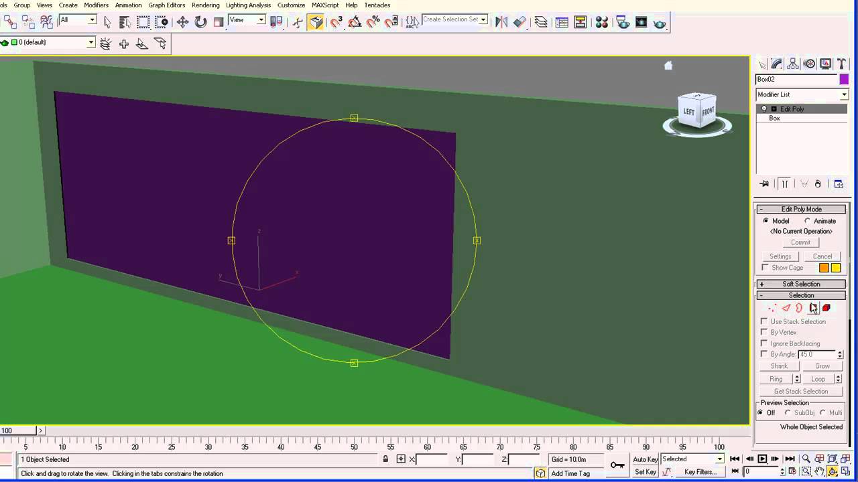Click the Select and Link tool
Image resolution: width=858 pixels, height=482 pixels.
click(10, 22)
